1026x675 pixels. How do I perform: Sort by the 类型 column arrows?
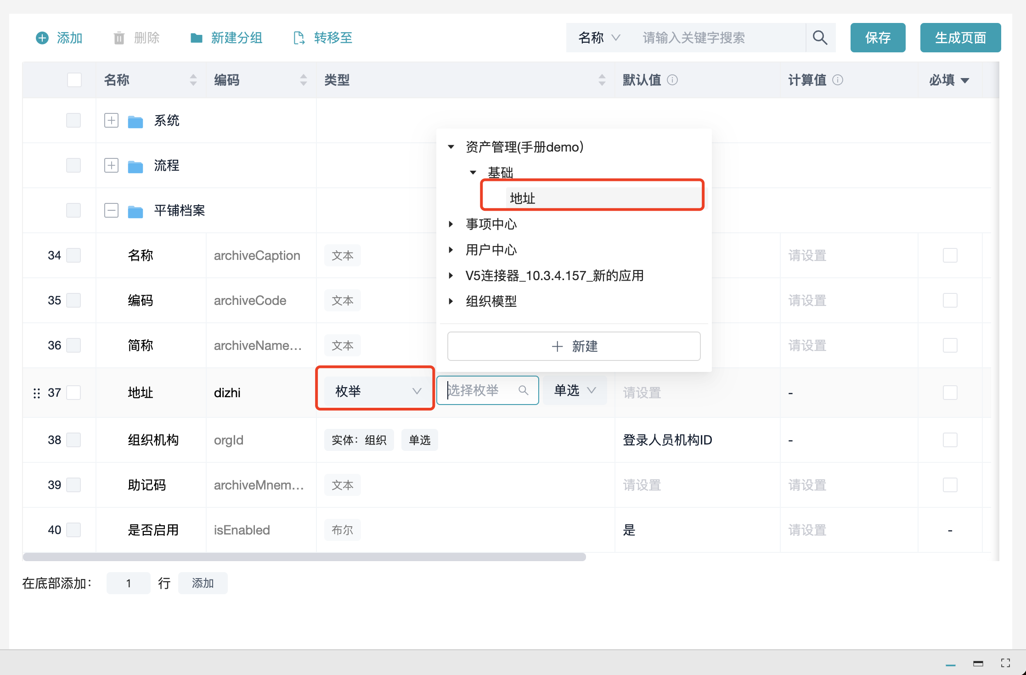pyautogui.click(x=602, y=80)
